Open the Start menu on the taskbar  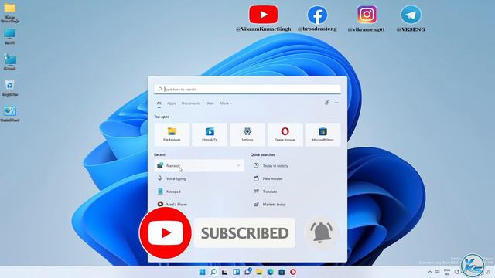tap(203, 272)
